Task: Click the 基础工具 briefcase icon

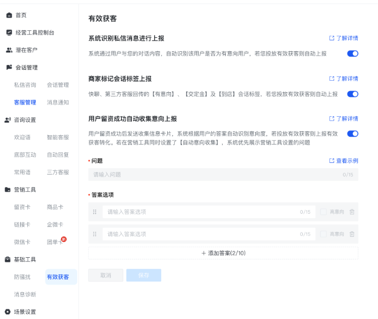Action: (x=7, y=259)
